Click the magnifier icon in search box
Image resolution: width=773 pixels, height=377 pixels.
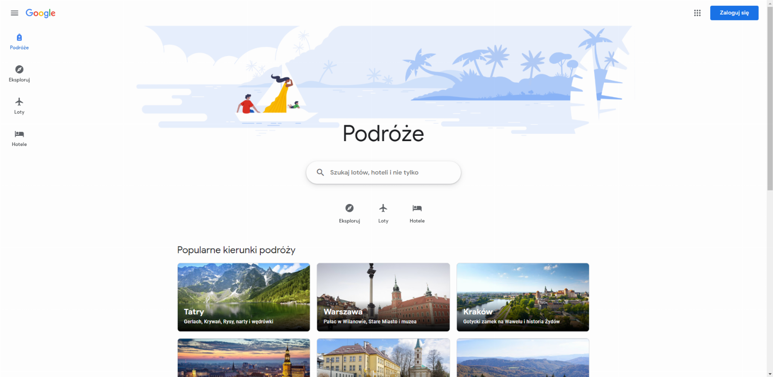click(x=320, y=173)
